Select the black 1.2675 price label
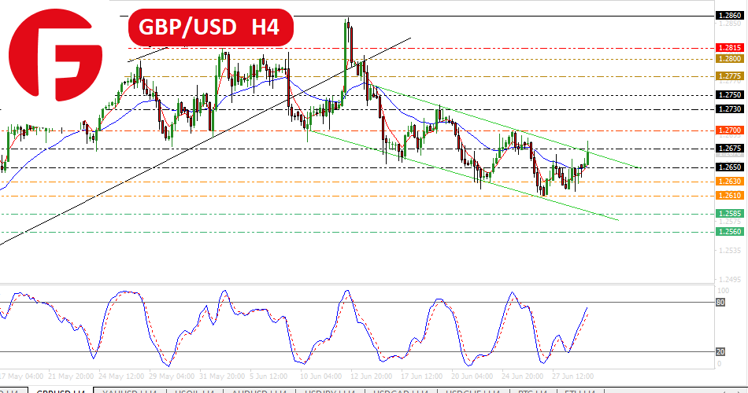 [729, 149]
